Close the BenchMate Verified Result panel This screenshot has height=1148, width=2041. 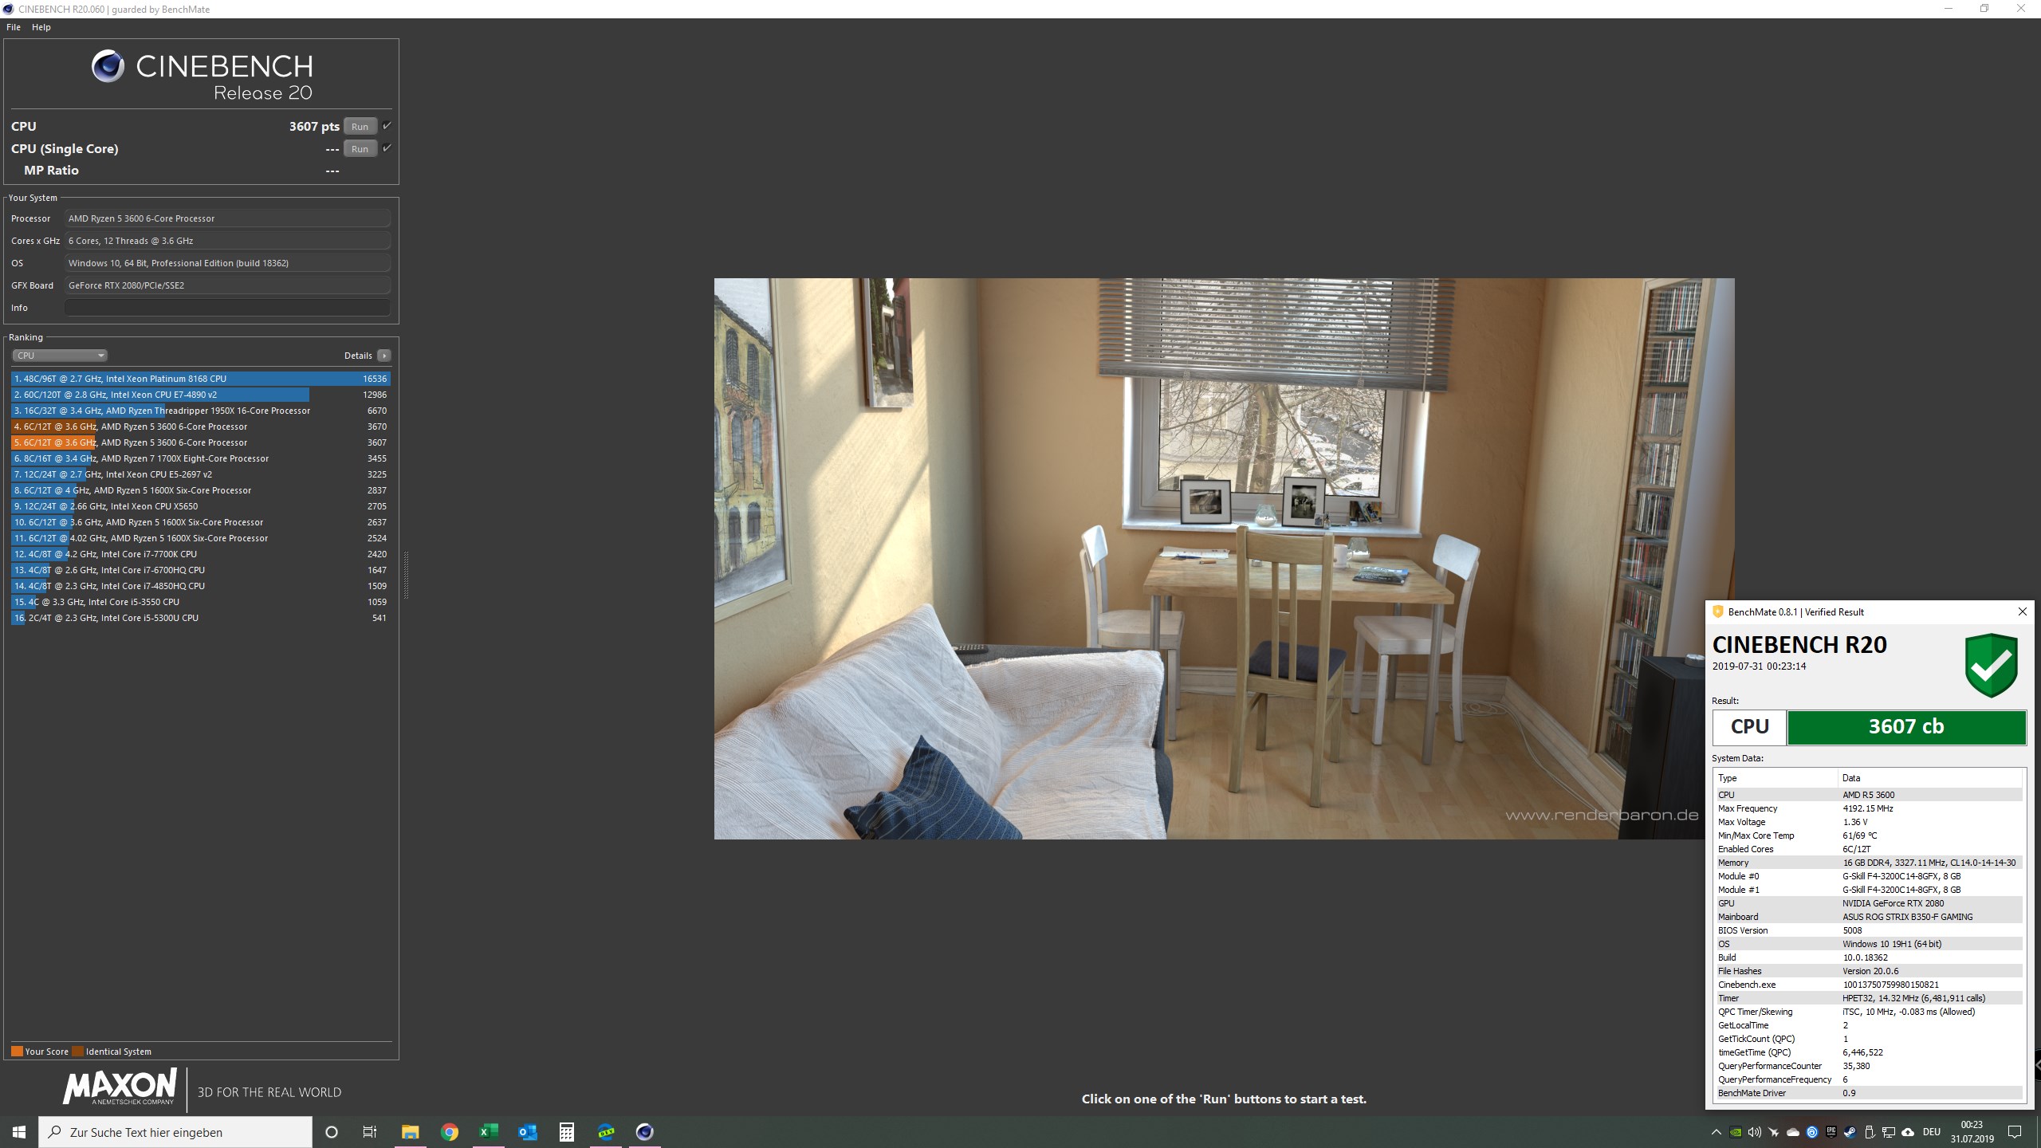coord(2022,611)
